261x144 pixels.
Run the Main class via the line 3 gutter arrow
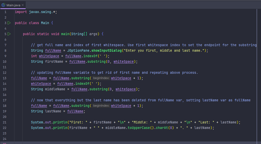9,23
